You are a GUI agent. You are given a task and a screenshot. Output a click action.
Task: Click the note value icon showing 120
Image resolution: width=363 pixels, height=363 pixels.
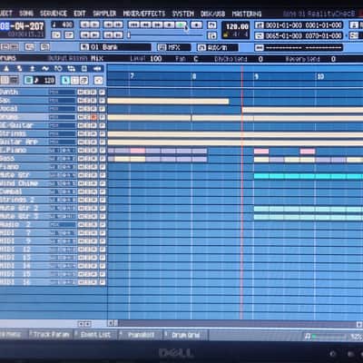(44, 80)
